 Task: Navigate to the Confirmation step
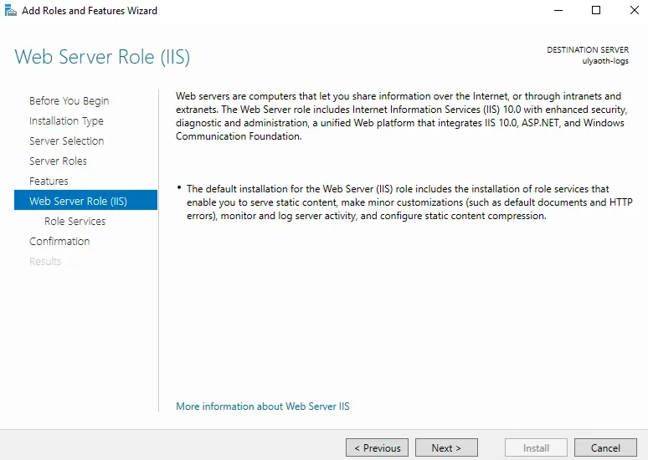pyautogui.click(x=59, y=242)
